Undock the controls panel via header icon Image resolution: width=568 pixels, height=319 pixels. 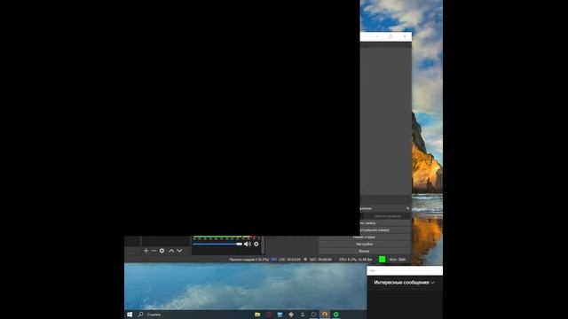tap(407, 208)
